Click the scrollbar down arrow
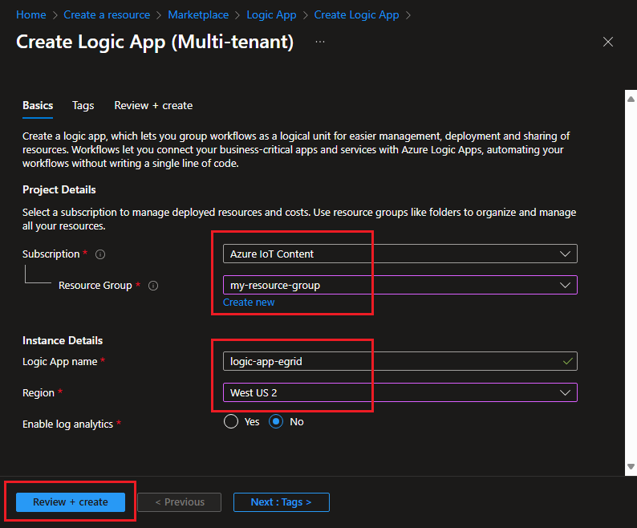 point(630,468)
